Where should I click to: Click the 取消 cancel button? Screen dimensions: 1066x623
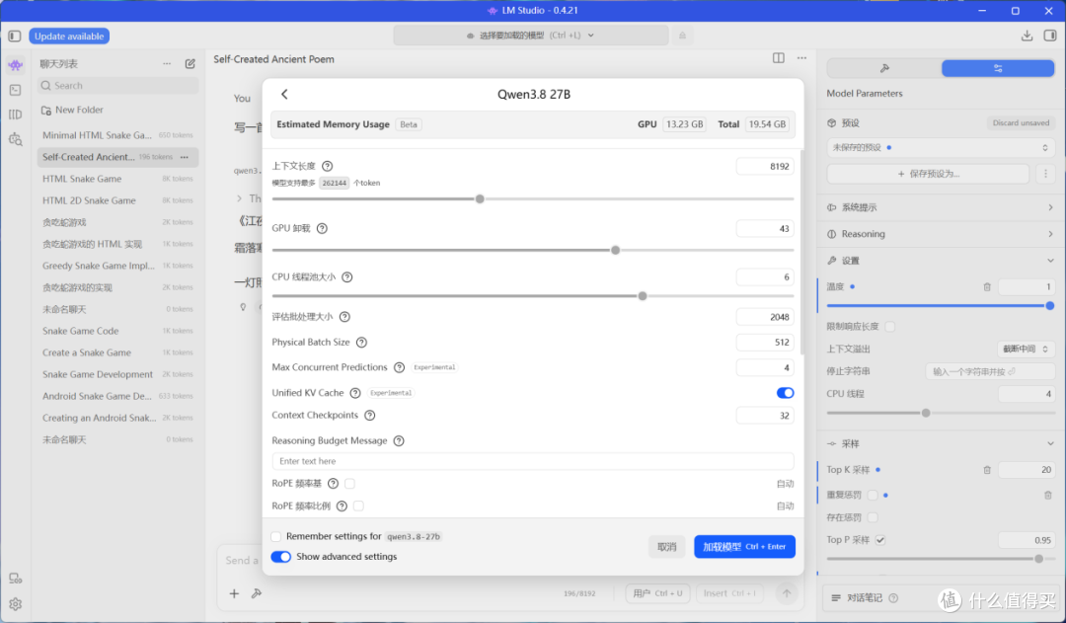tap(666, 547)
